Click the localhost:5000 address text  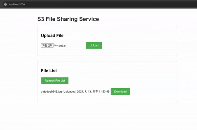[17, 4]
